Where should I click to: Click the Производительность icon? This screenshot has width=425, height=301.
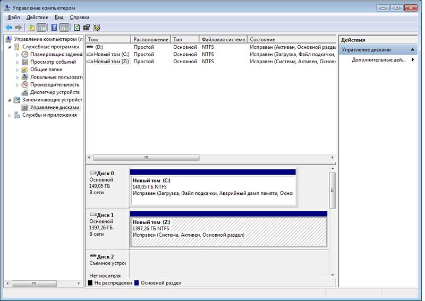click(24, 85)
